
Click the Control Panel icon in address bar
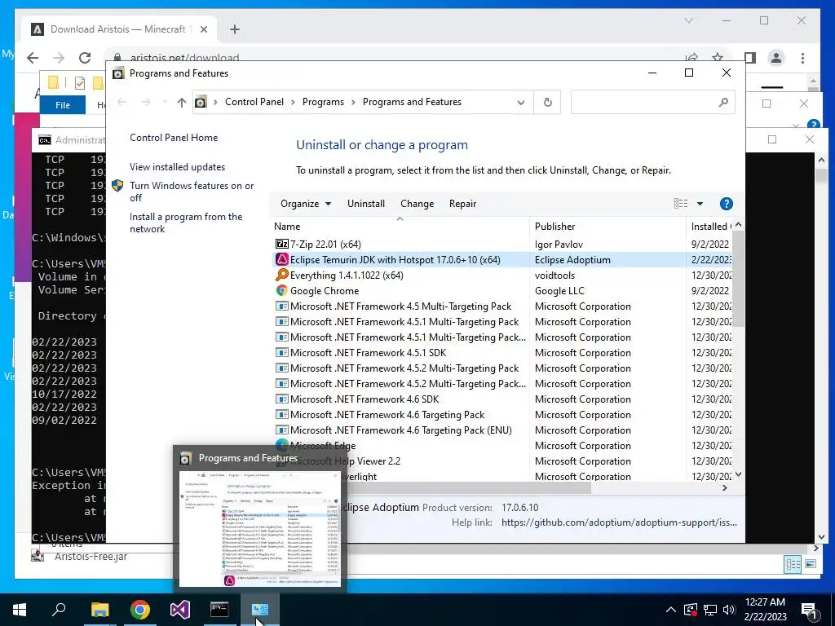point(201,102)
